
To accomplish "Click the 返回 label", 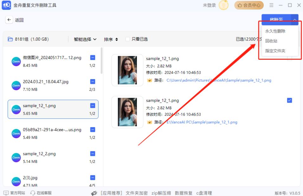I will 19,20.
